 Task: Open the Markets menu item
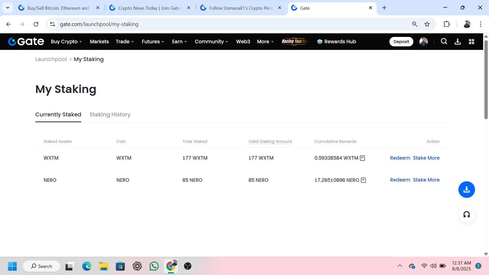99,42
